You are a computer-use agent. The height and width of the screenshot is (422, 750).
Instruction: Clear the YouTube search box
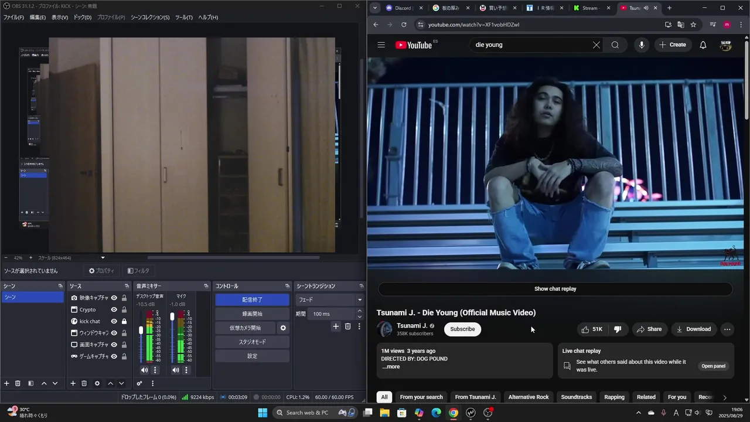[x=596, y=45]
